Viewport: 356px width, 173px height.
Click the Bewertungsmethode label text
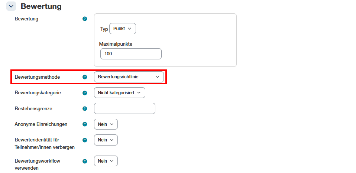[37, 77]
